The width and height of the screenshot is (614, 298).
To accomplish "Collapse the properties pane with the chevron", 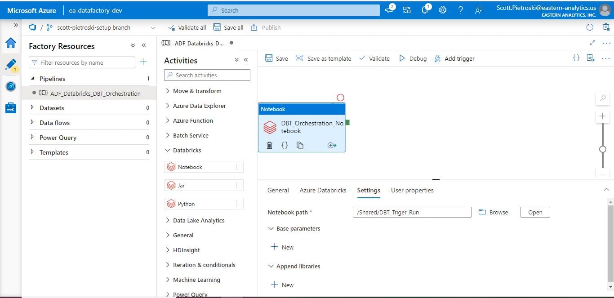I will click(606, 190).
